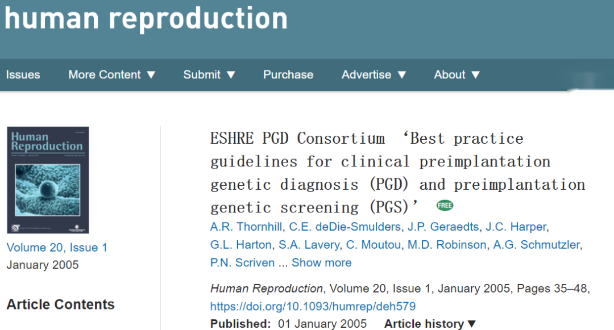Open the About dropdown
This screenshot has width=614, height=330.
(457, 74)
